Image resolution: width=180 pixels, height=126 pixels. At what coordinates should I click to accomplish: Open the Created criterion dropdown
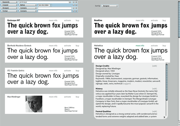(9, 5)
